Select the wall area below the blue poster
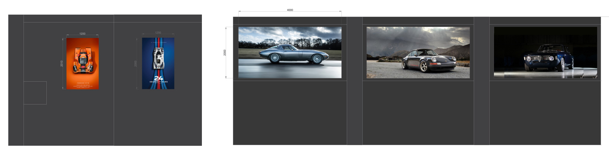Viewport: 609px width, 161px height. [158, 117]
